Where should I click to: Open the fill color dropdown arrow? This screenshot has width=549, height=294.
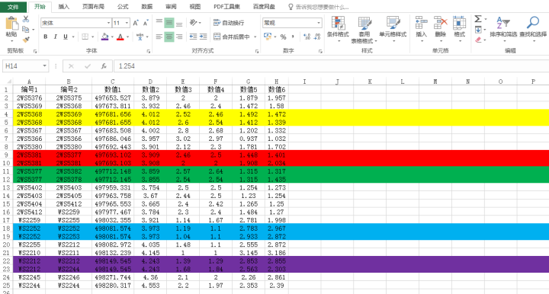coord(112,37)
